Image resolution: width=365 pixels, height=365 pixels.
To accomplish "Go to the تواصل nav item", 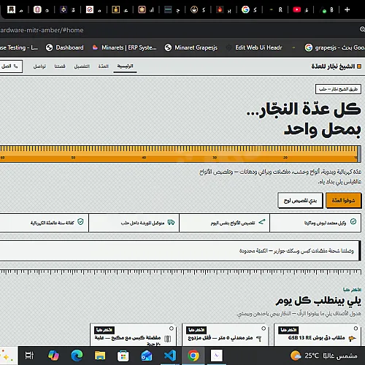I will [39, 66].
